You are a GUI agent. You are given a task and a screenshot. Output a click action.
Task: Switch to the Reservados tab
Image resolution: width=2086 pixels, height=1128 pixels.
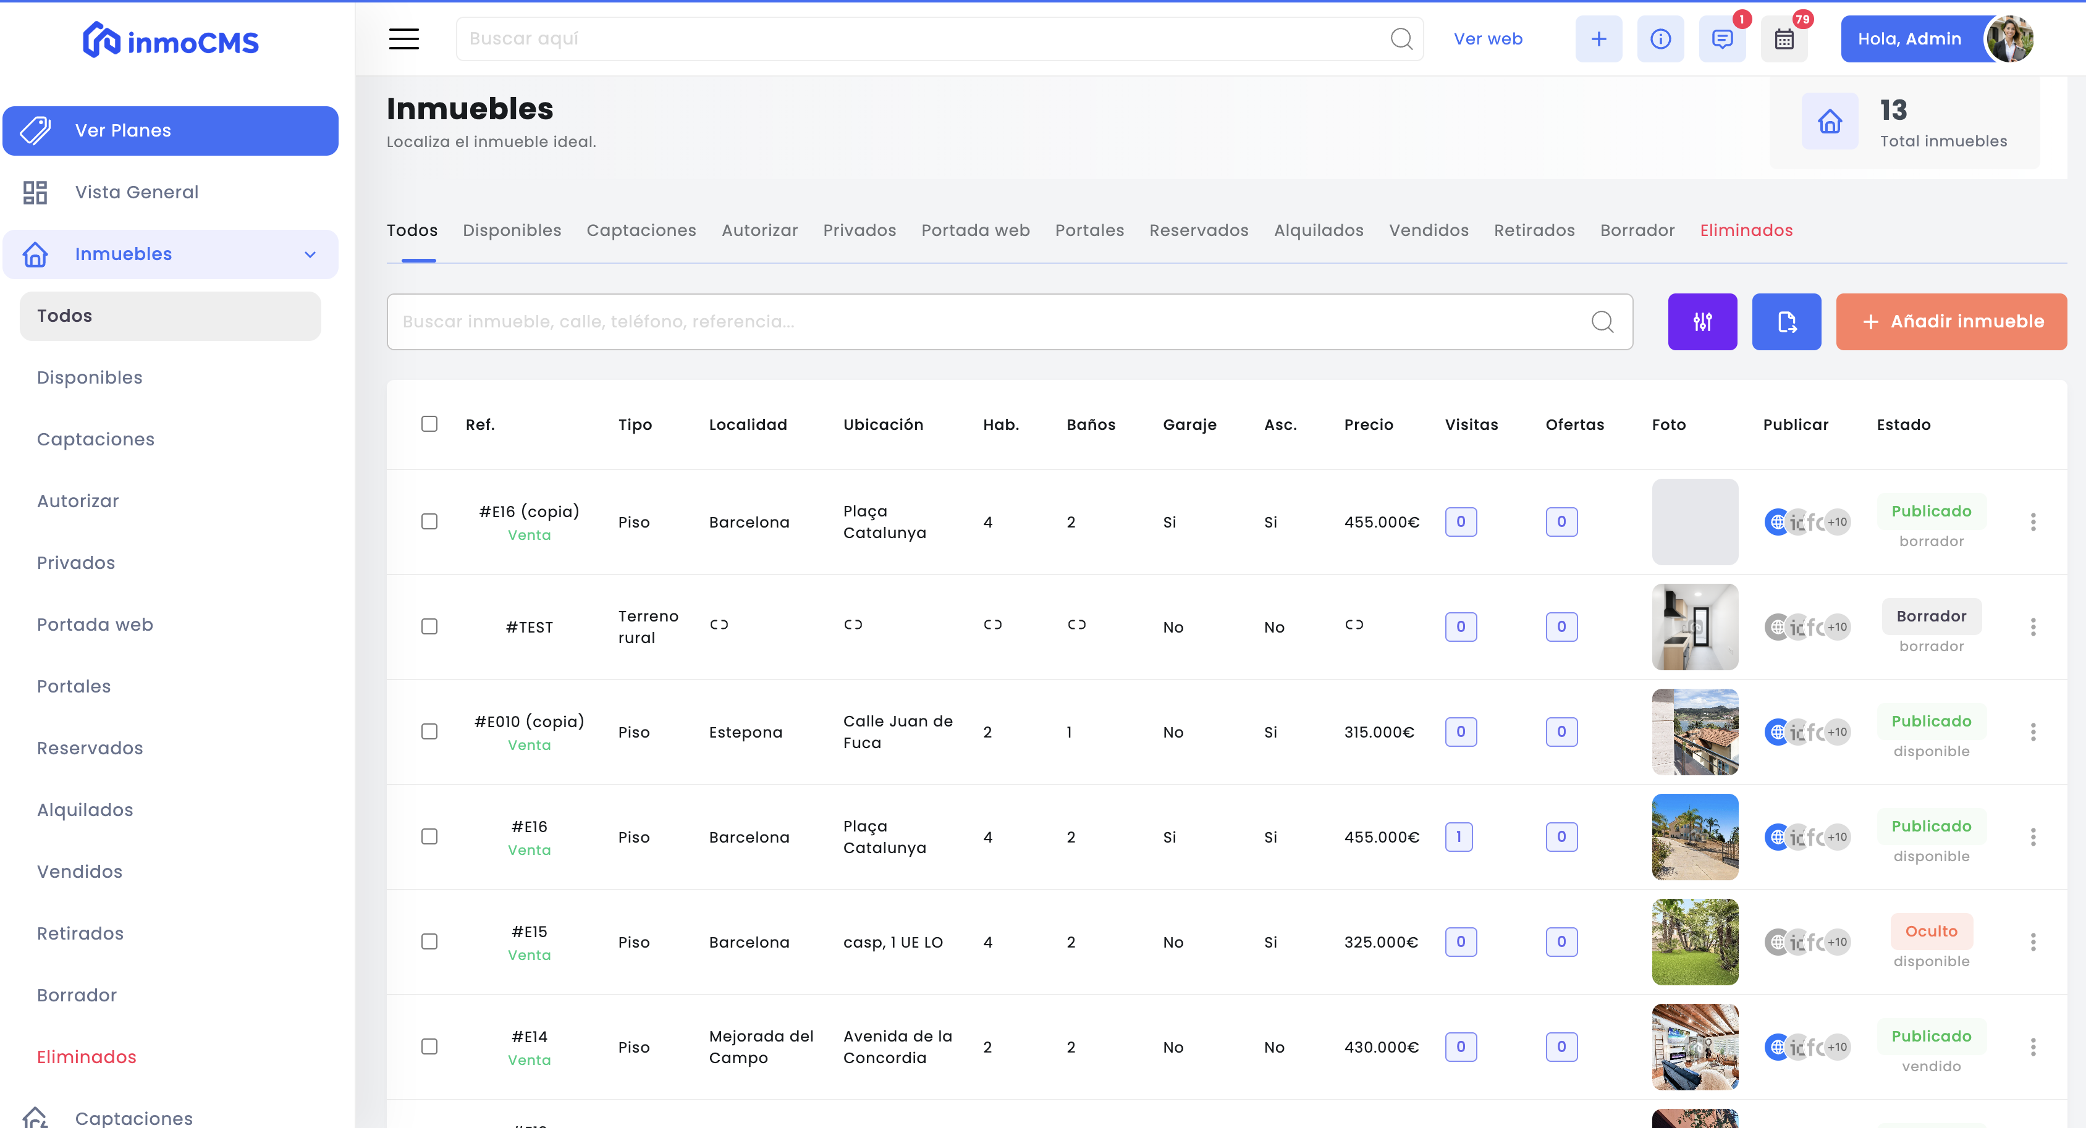(1199, 231)
